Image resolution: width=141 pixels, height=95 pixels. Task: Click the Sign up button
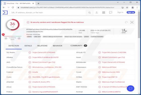click(131, 12)
